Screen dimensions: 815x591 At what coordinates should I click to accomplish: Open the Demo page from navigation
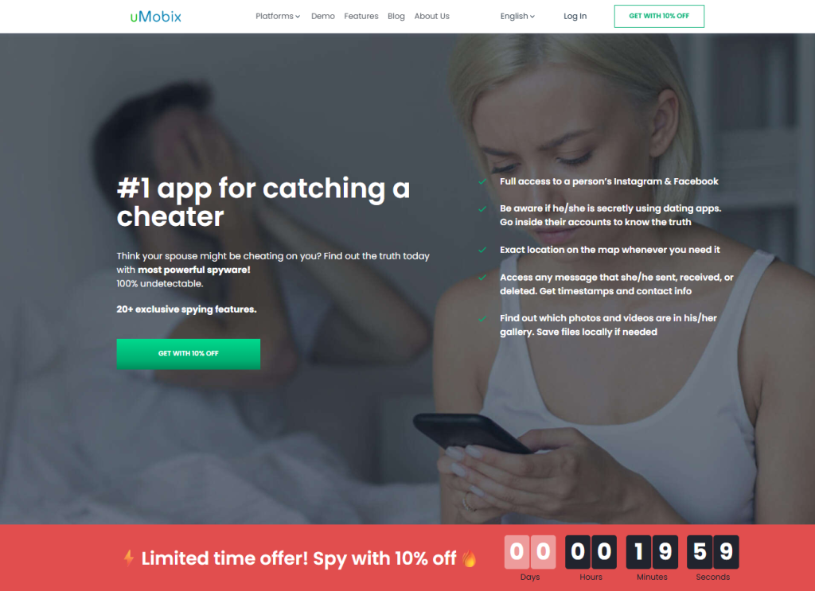coord(323,16)
